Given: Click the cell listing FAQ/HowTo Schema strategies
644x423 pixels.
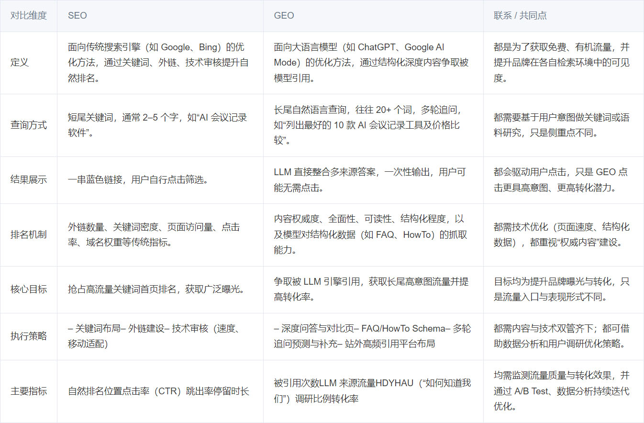Looking at the screenshot, I should click(x=372, y=336).
